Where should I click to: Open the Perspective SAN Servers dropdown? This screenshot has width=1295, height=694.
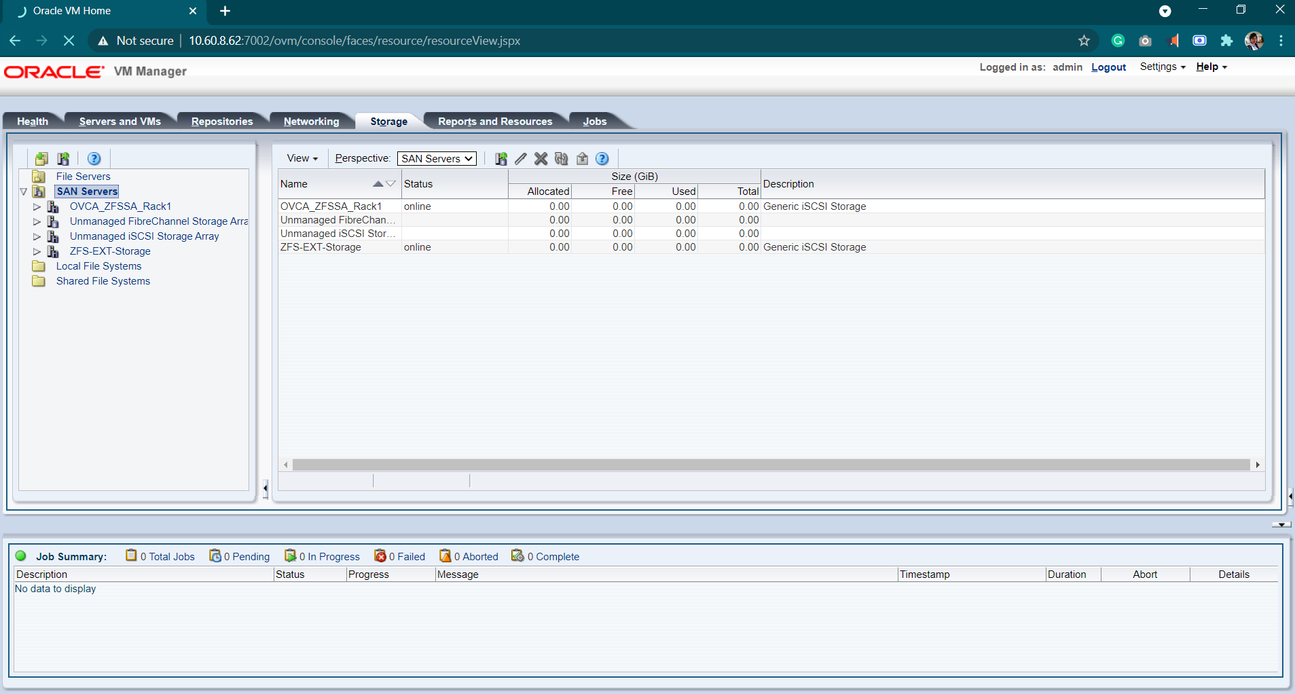(x=437, y=158)
